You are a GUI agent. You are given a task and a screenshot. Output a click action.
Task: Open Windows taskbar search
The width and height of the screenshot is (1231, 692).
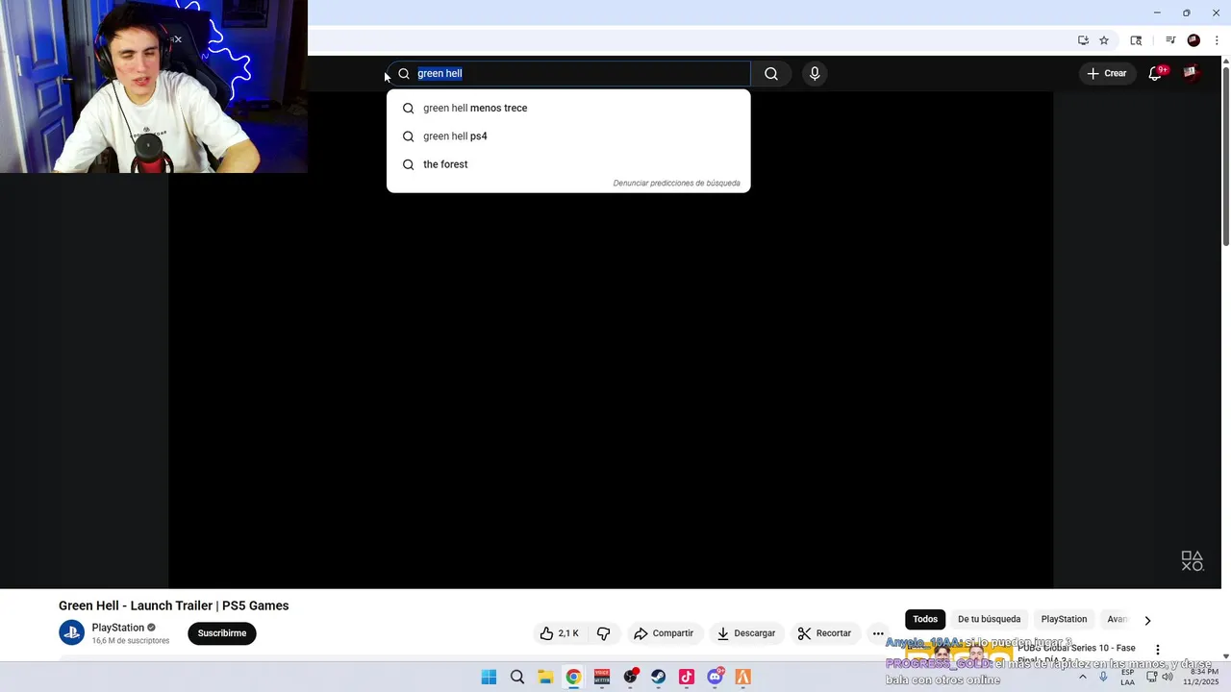pyautogui.click(x=517, y=677)
